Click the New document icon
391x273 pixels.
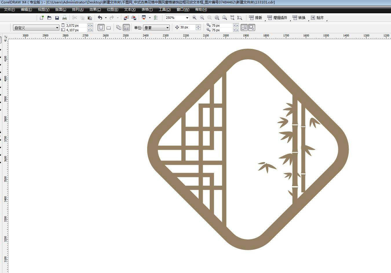click(42, 18)
